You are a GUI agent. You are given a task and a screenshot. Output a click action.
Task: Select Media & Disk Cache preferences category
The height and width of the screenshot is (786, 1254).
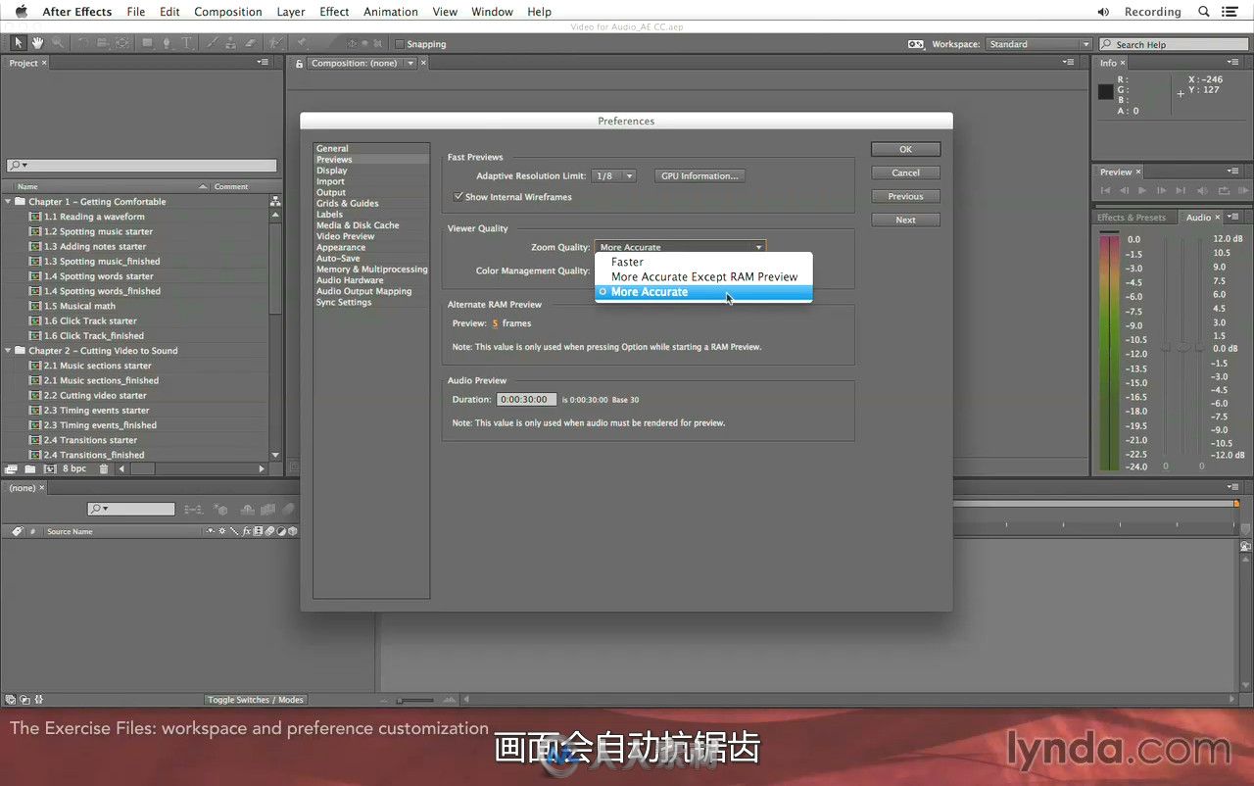(x=358, y=224)
